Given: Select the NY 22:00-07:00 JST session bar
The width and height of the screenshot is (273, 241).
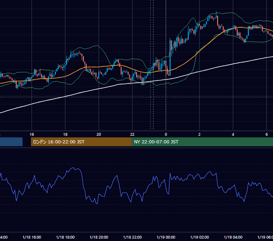Looking at the screenshot, I should (x=202, y=142).
